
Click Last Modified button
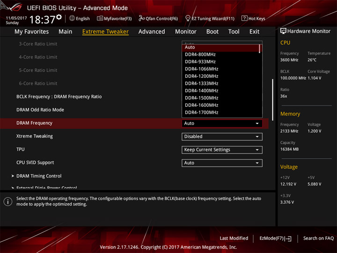pyautogui.click(x=234, y=238)
